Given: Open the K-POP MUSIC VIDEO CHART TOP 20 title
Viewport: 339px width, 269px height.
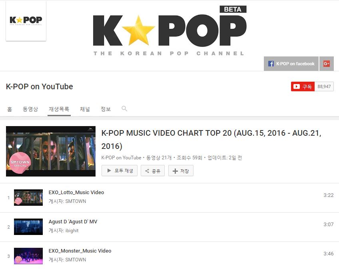Looking at the screenshot, I should [211, 140].
